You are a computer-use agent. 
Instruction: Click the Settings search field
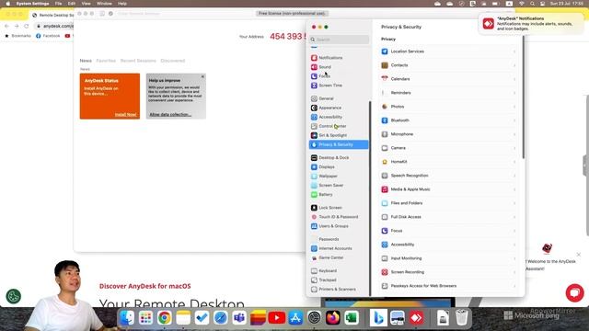[340, 40]
